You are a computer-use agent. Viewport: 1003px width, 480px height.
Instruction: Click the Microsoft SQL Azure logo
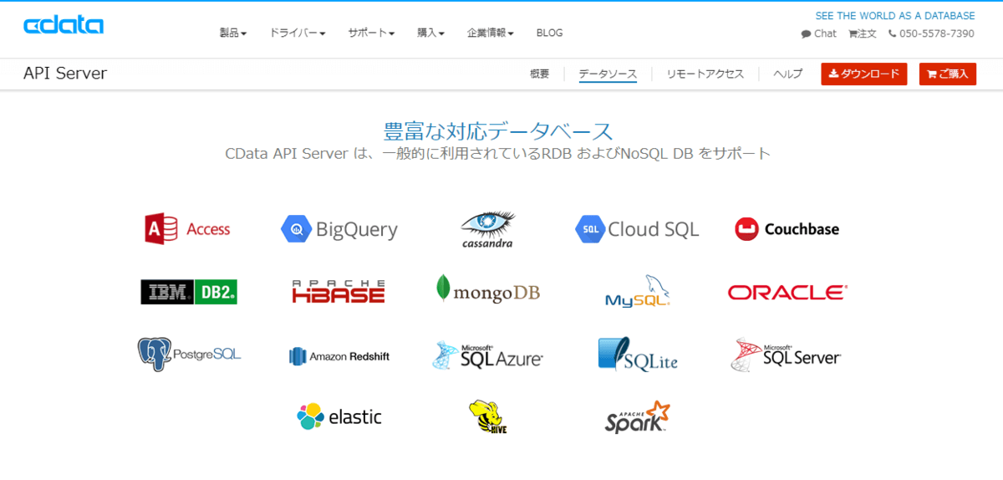click(488, 355)
